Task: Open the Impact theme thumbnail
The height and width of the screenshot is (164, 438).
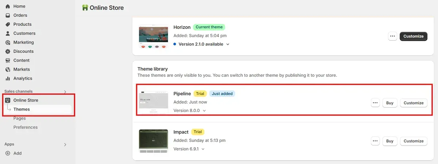Action: 153,141
